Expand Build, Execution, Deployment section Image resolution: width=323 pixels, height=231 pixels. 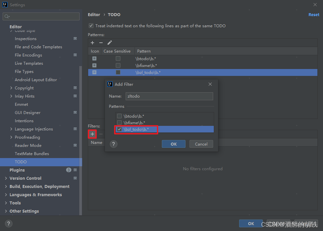[6, 186]
